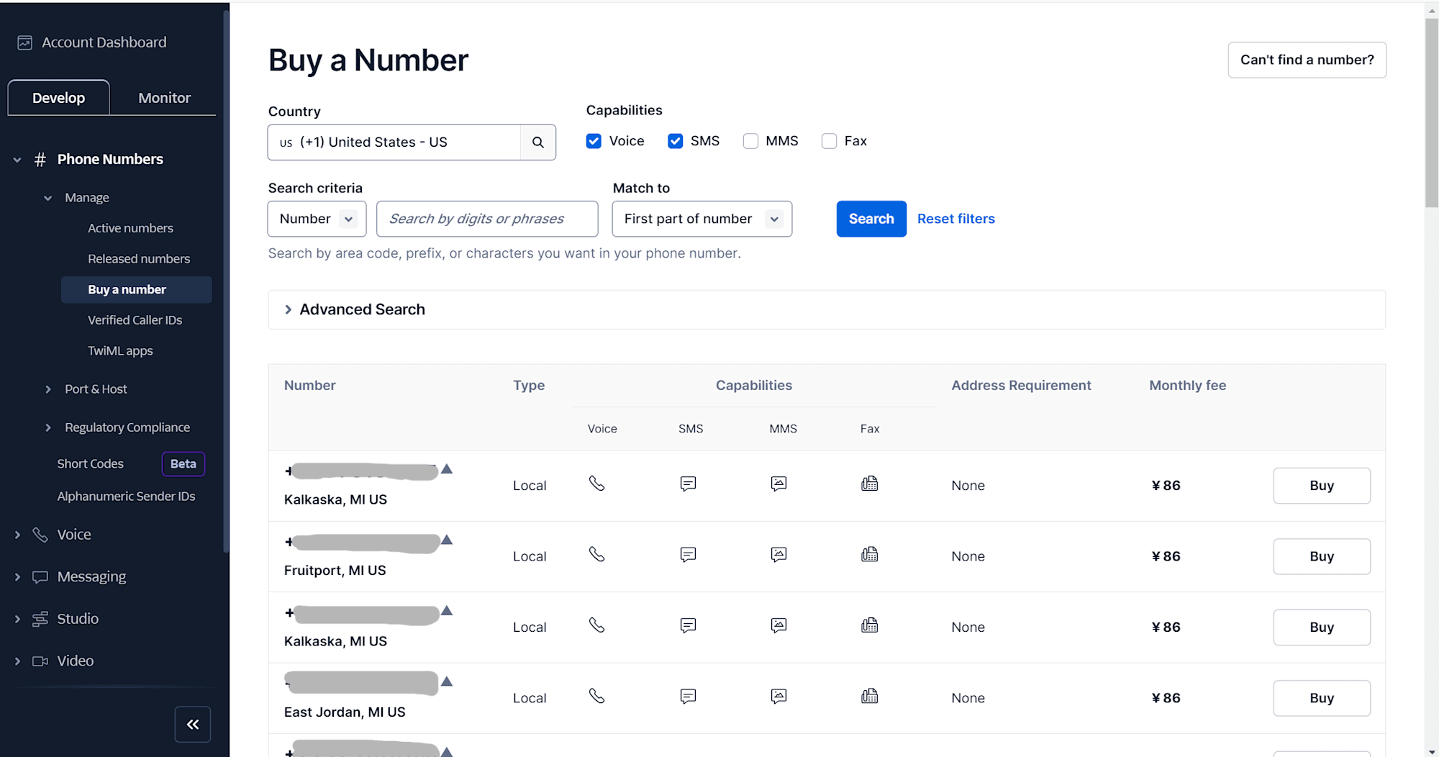The image size is (1439, 757).
Task: Click the Studio icon in sidebar
Action: pos(40,619)
